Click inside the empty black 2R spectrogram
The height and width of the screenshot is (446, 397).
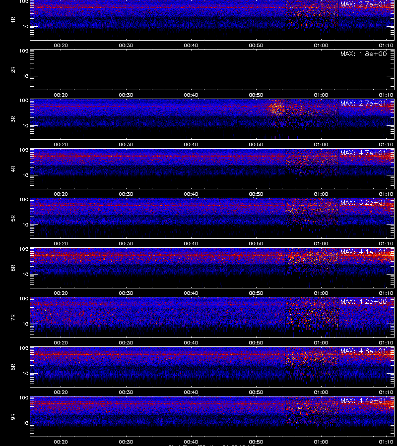click(x=212, y=70)
